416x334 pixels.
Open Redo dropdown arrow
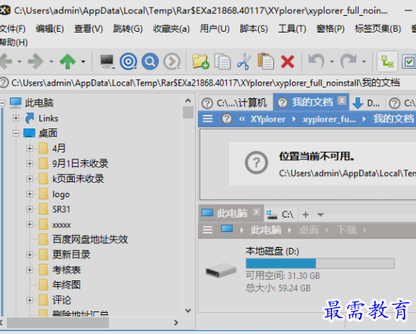tap(364, 61)
